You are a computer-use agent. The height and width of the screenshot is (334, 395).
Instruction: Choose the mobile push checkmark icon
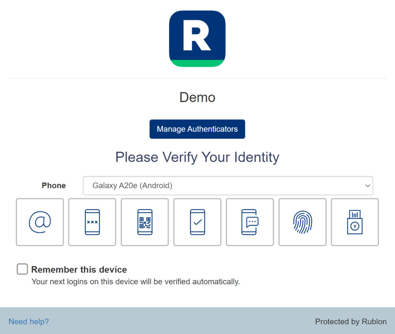point(197,222)
